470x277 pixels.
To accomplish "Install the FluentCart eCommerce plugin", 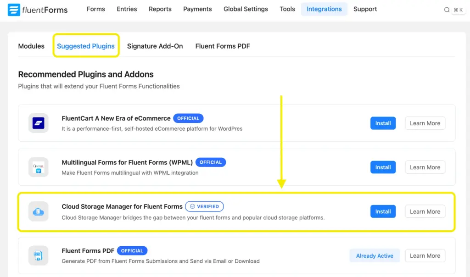I will (383, 123).
